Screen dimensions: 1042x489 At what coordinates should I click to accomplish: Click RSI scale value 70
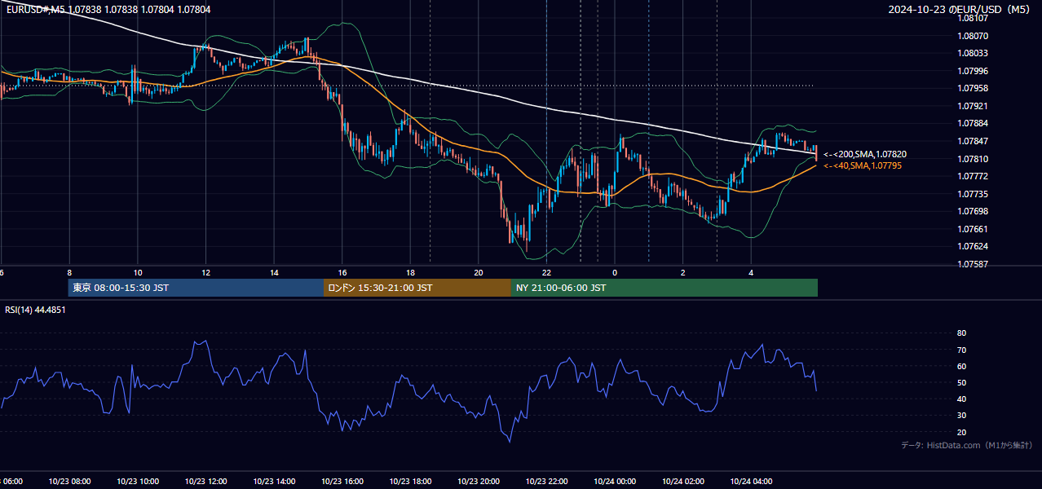coord(961,350)
